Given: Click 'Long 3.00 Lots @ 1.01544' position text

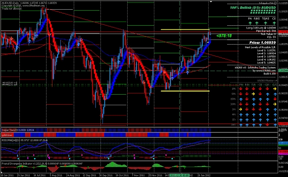Looking at the screenshot, I should pyautogui.click(x=261, y=28).
